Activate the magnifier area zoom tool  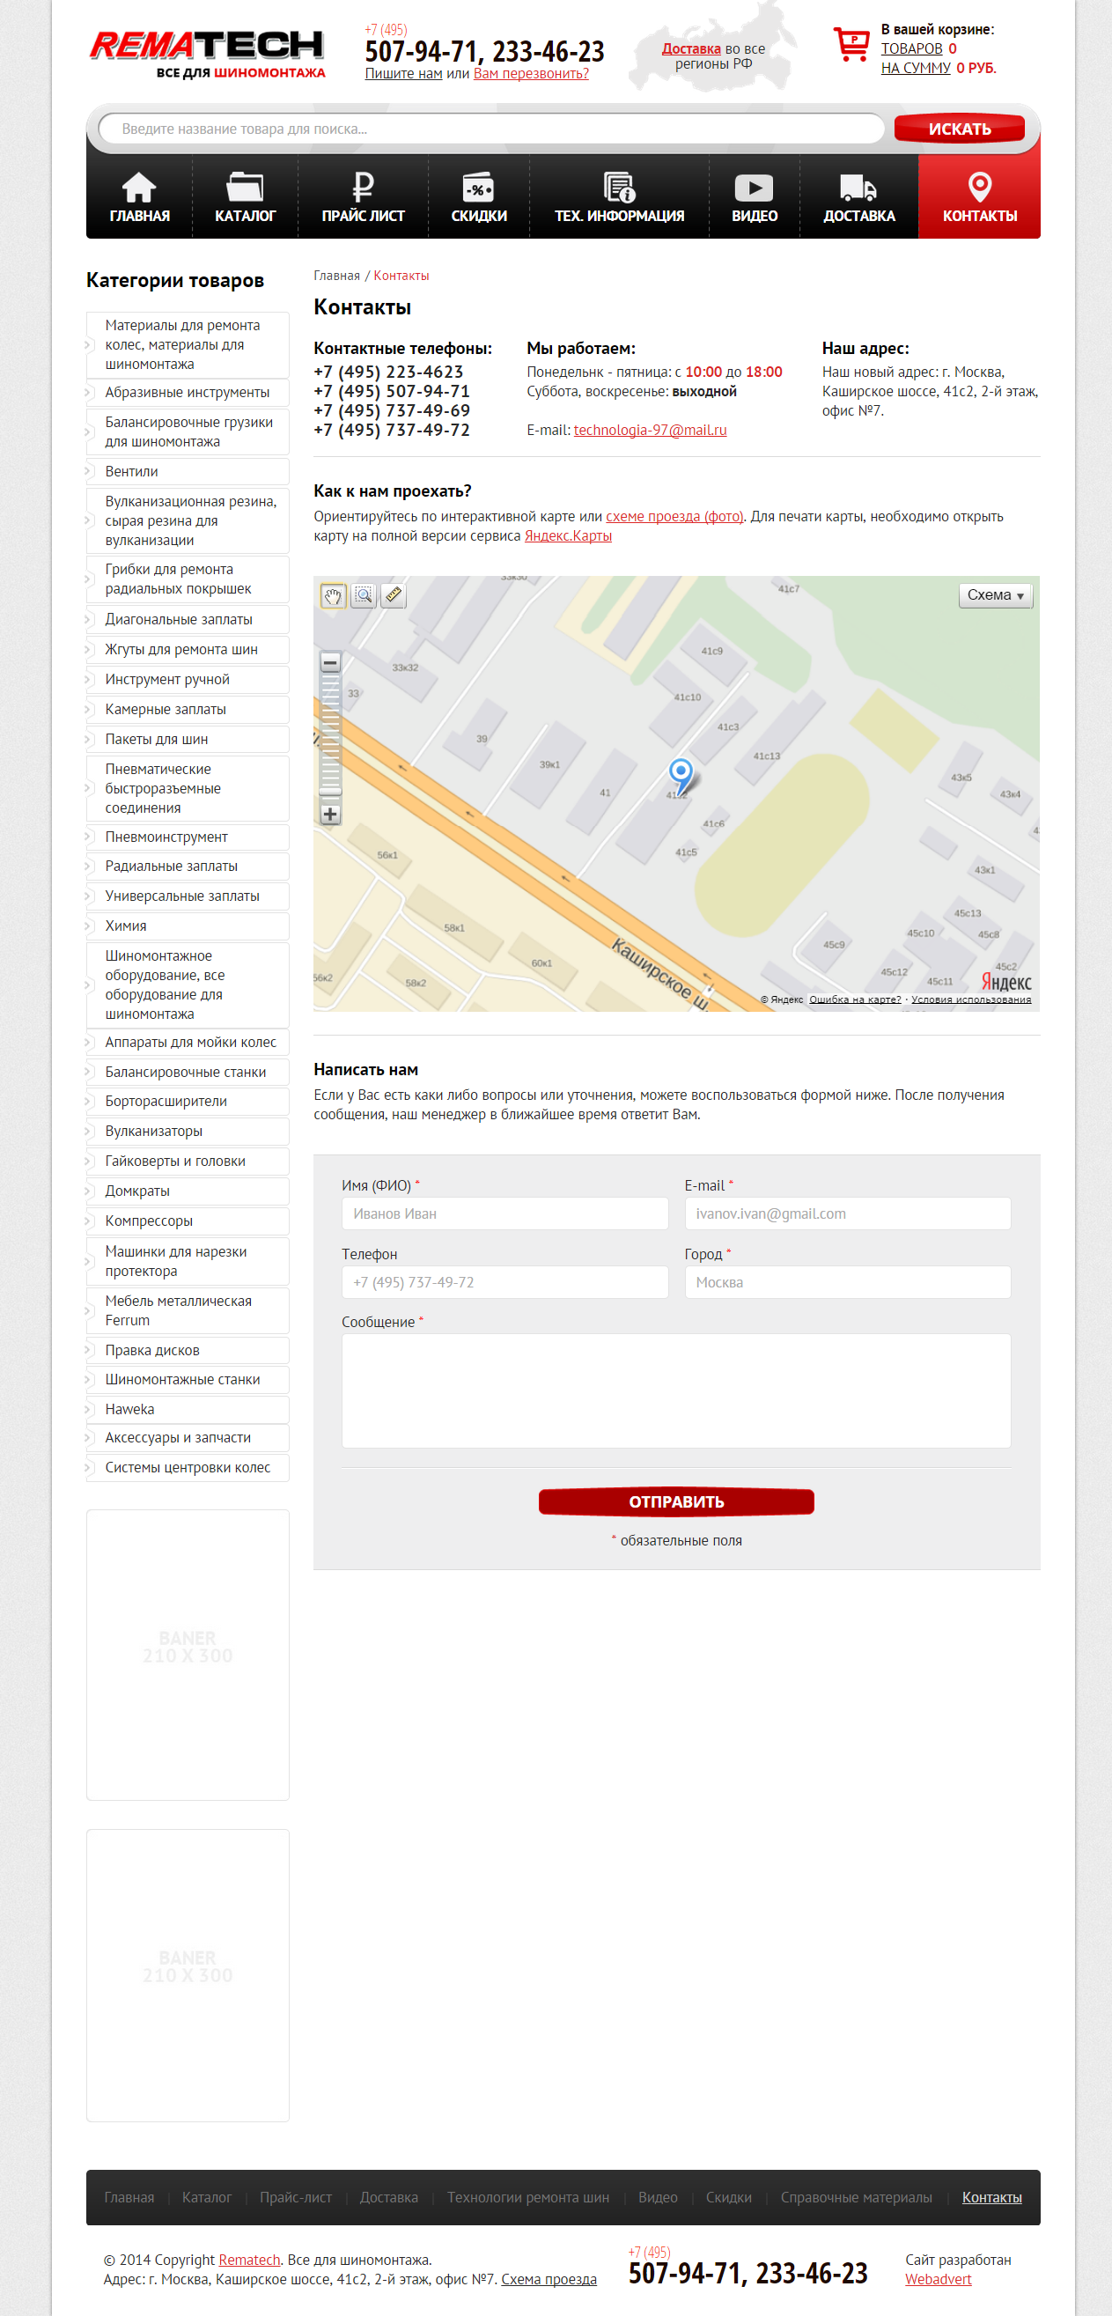363,596
